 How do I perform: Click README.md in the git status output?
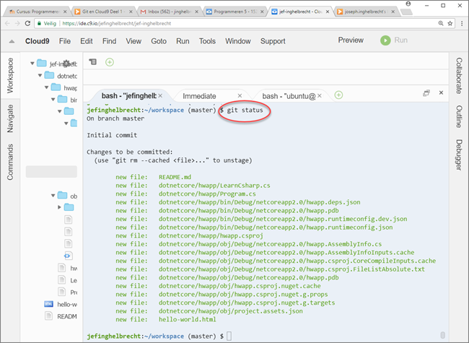pyautogui.click(x=175, y=177)
